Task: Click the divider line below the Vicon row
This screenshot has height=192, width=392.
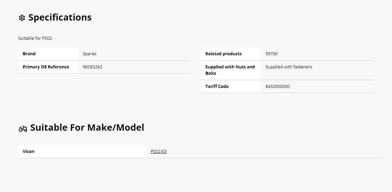Action: [201, 158]
